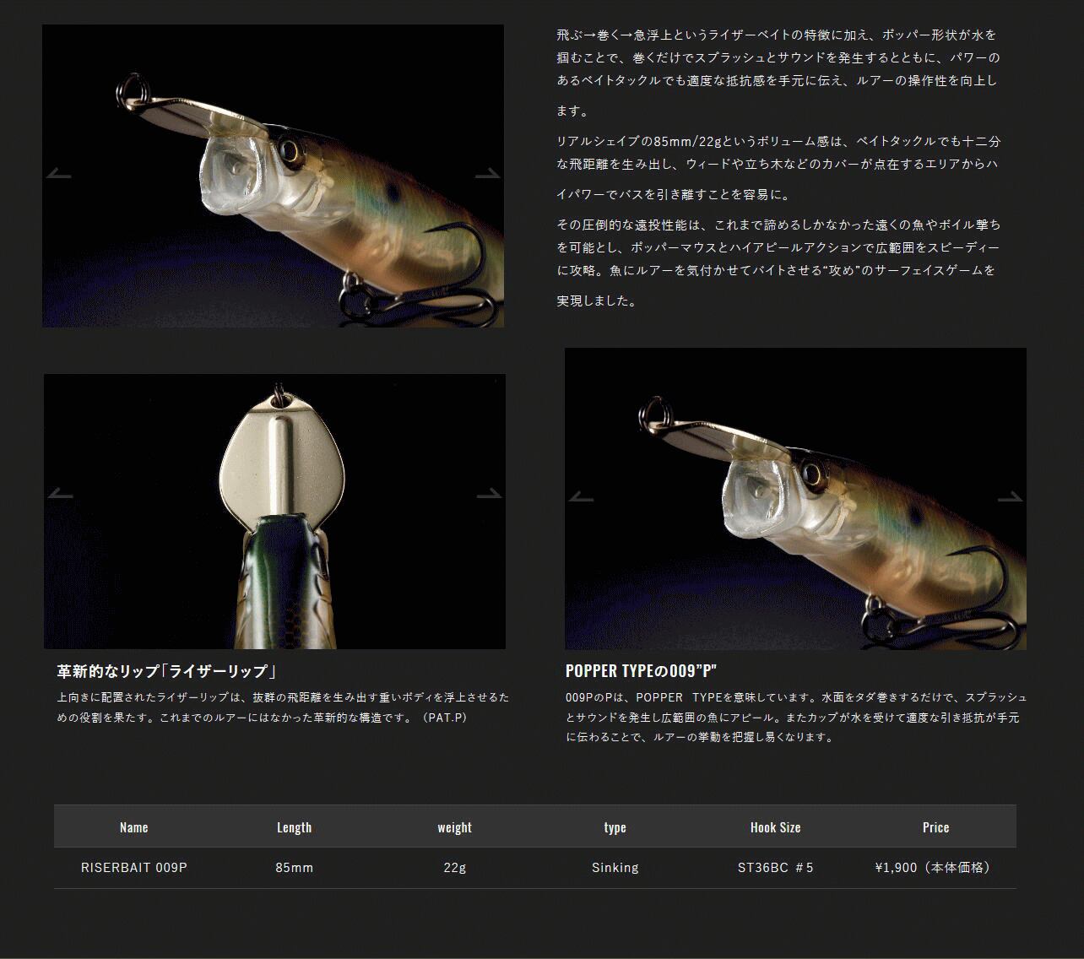Select the ¥1,900 price cell
The width and height of the screenshot is (1084, 959).
point(936,868)
